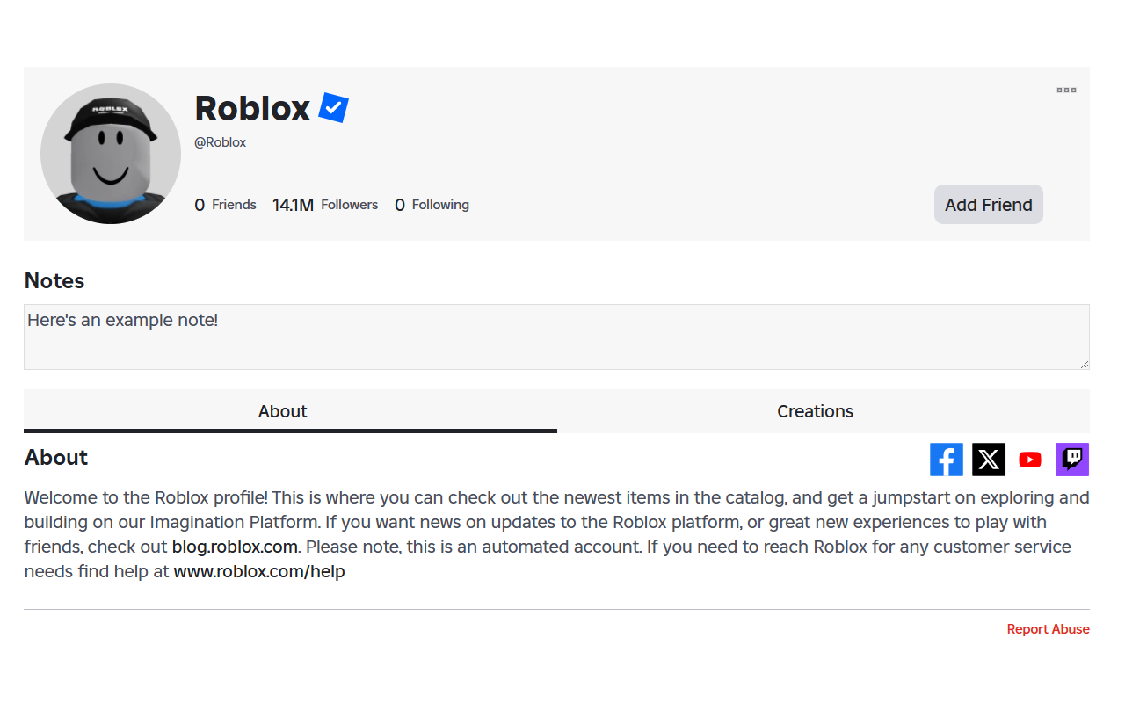1125x703 pixels.
Task: Click the 0 Following count
Action: pyautogui.click(x=432, y=204)
